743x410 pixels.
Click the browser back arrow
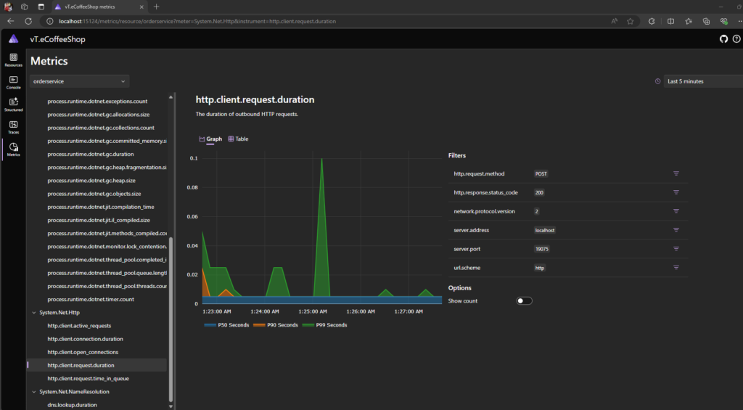tap(10, 21)
